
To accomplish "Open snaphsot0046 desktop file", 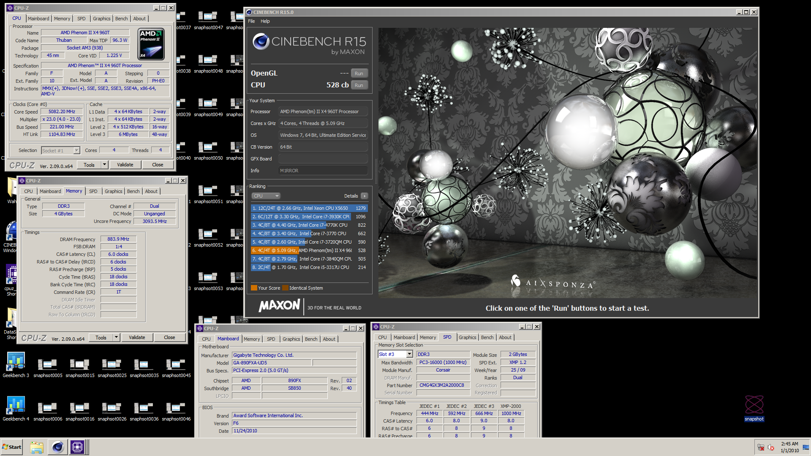I will [x=176, y=411].
